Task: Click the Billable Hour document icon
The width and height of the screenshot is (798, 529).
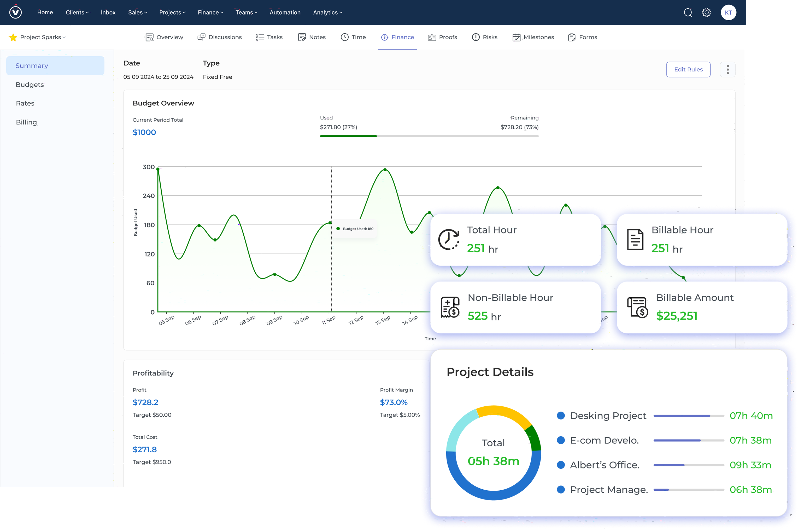Action: [635, 239]
